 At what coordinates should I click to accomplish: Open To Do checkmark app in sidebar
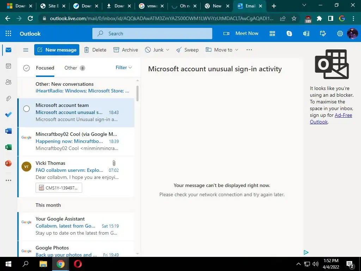[x=8, y=115]
